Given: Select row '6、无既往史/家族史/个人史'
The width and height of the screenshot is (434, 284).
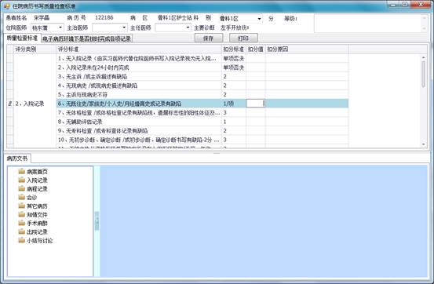Looking at the screenshot, I should click(139, 104).
